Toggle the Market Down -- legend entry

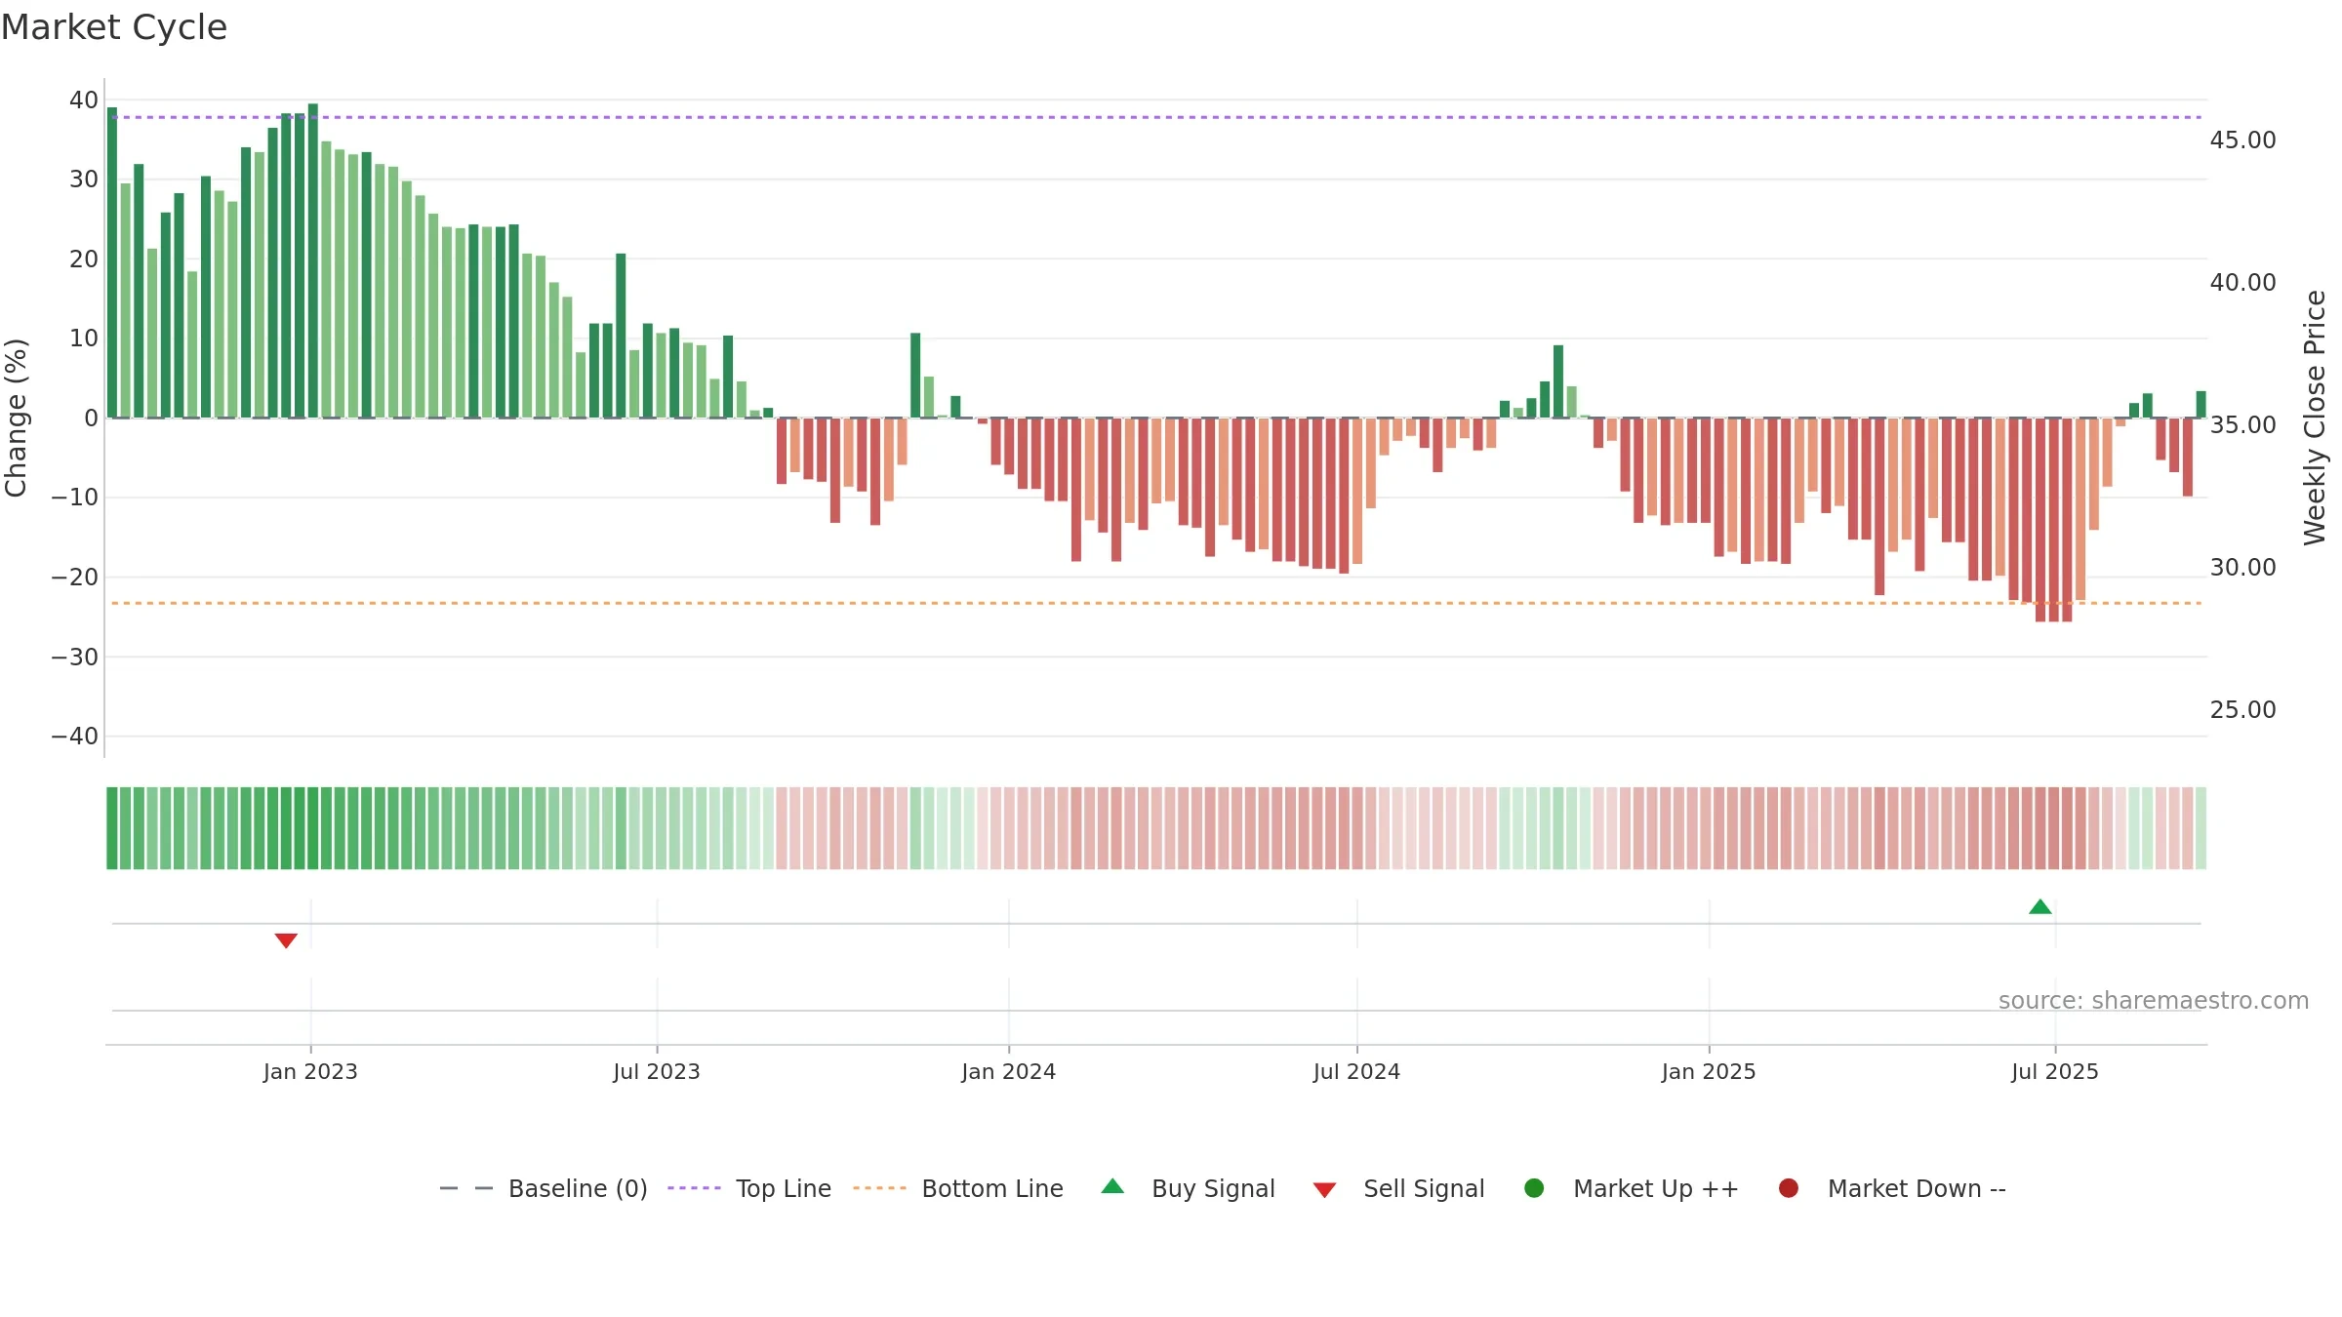point(1892,1188)
